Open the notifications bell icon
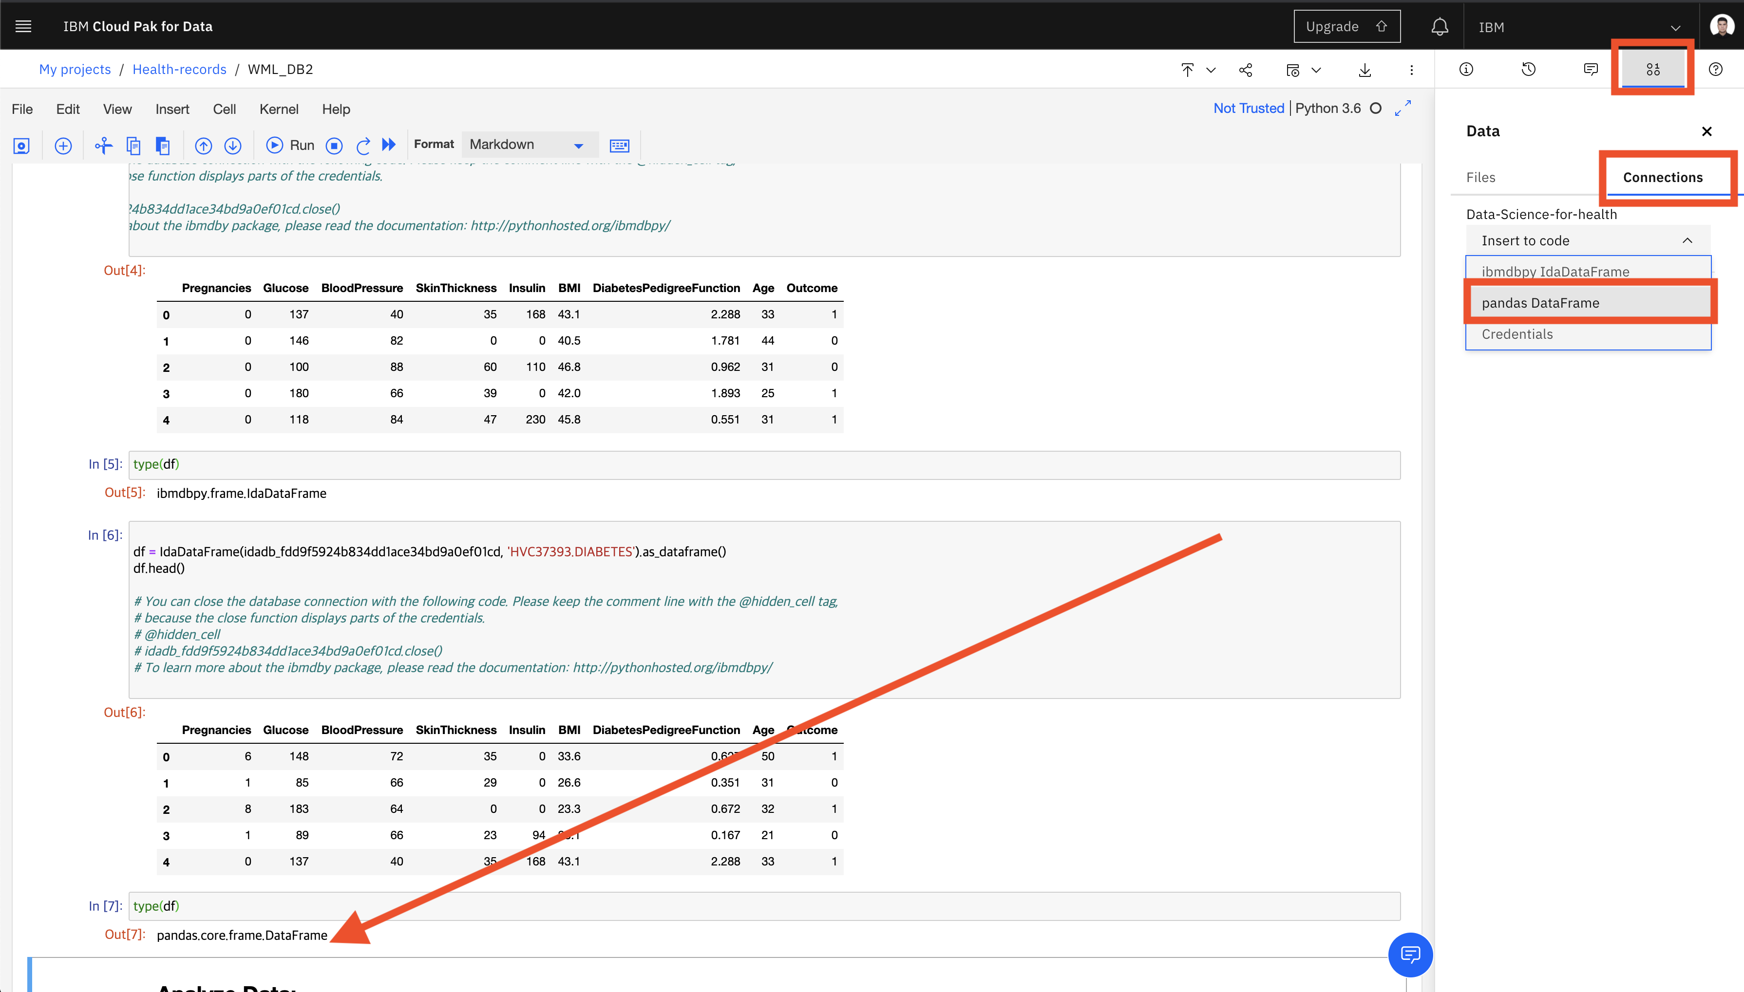 coord(1439,27)
